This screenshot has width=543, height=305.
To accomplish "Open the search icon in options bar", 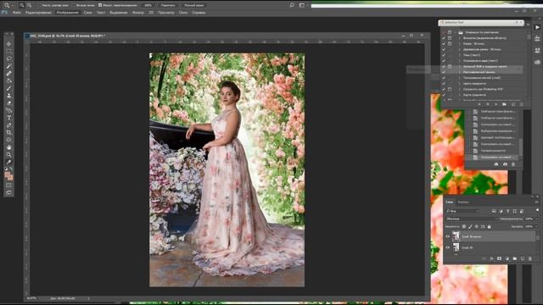I will click(x=292, y=5).
